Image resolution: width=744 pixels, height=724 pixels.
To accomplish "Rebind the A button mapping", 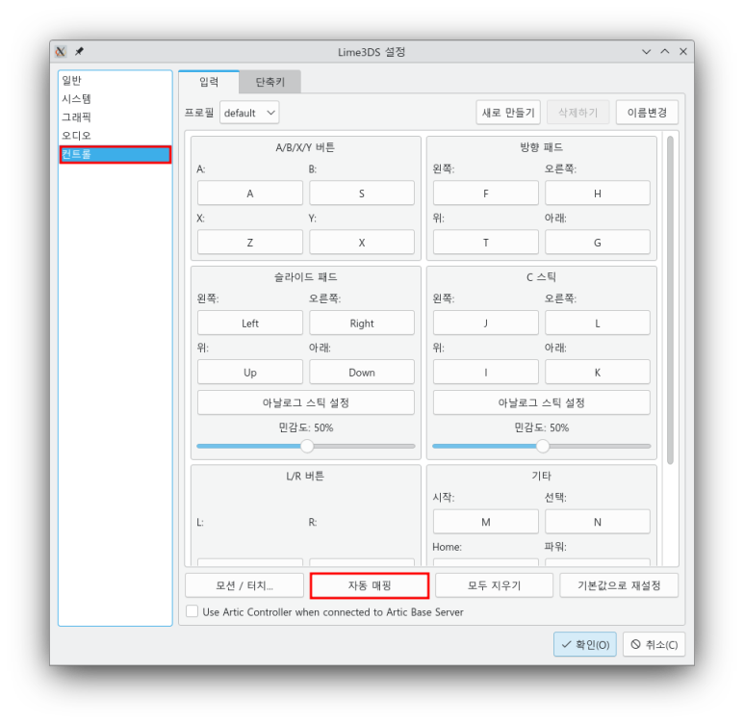I will (x=250, y=194).
